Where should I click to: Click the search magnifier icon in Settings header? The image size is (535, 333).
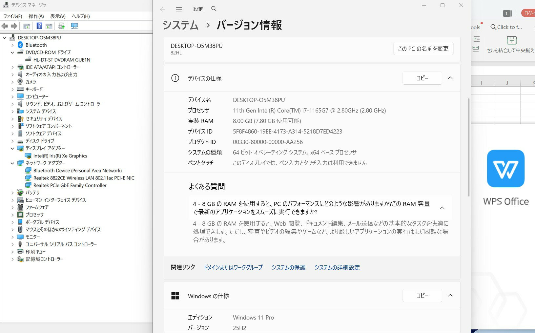214,9
